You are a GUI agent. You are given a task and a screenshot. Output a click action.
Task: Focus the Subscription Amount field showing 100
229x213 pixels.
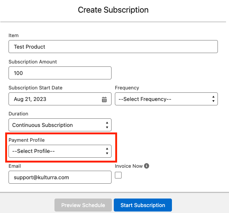(60, 73)
